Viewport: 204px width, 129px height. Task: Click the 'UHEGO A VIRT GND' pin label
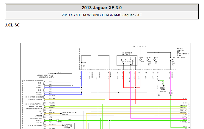[x=35, y=99]
